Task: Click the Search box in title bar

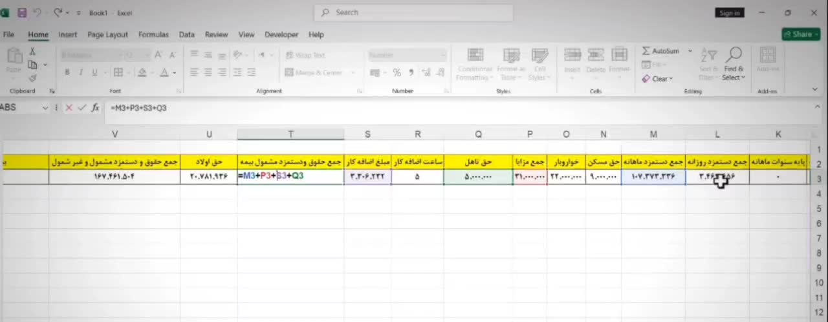Action: (x=413, y=12)
